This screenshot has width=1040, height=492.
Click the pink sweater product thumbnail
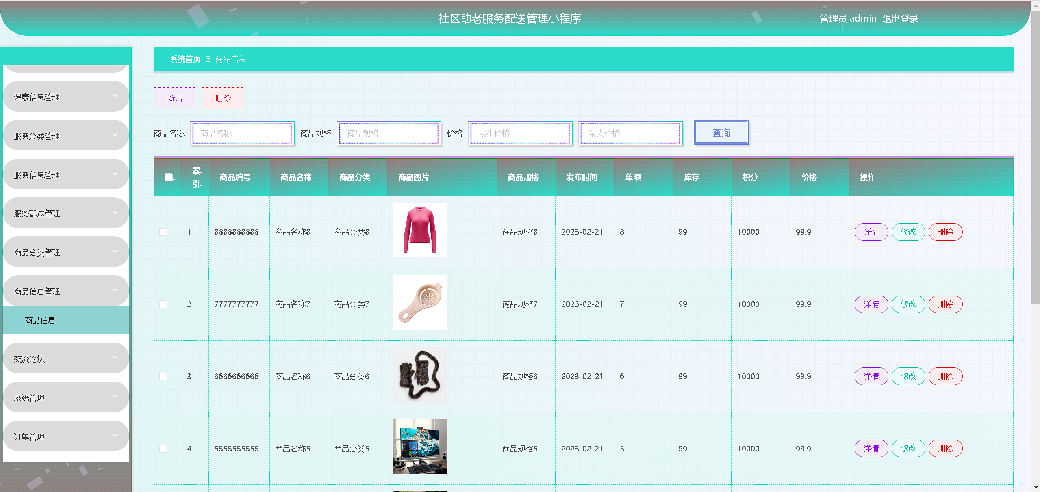point(420,230)
